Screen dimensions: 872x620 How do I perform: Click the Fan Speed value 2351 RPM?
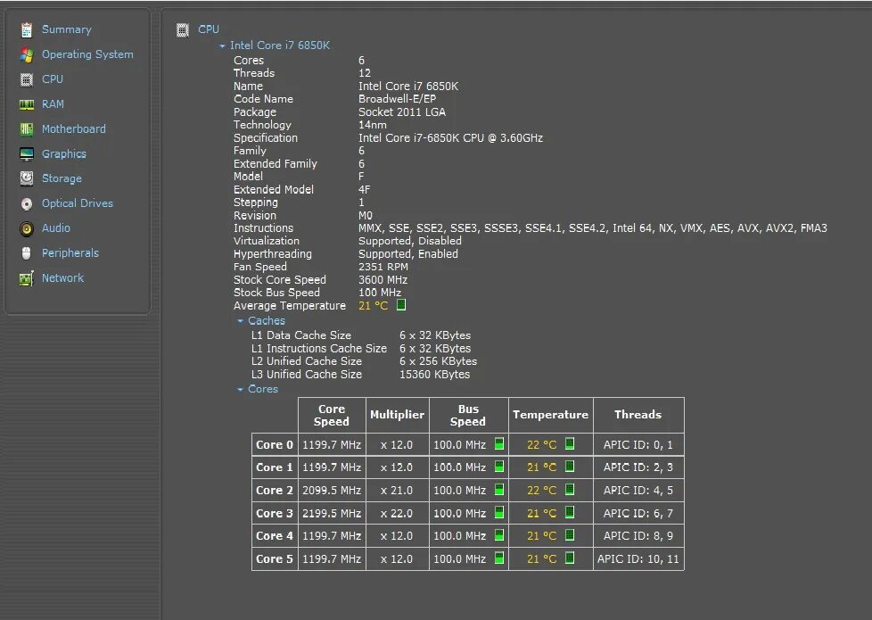[x=383, y=267]
